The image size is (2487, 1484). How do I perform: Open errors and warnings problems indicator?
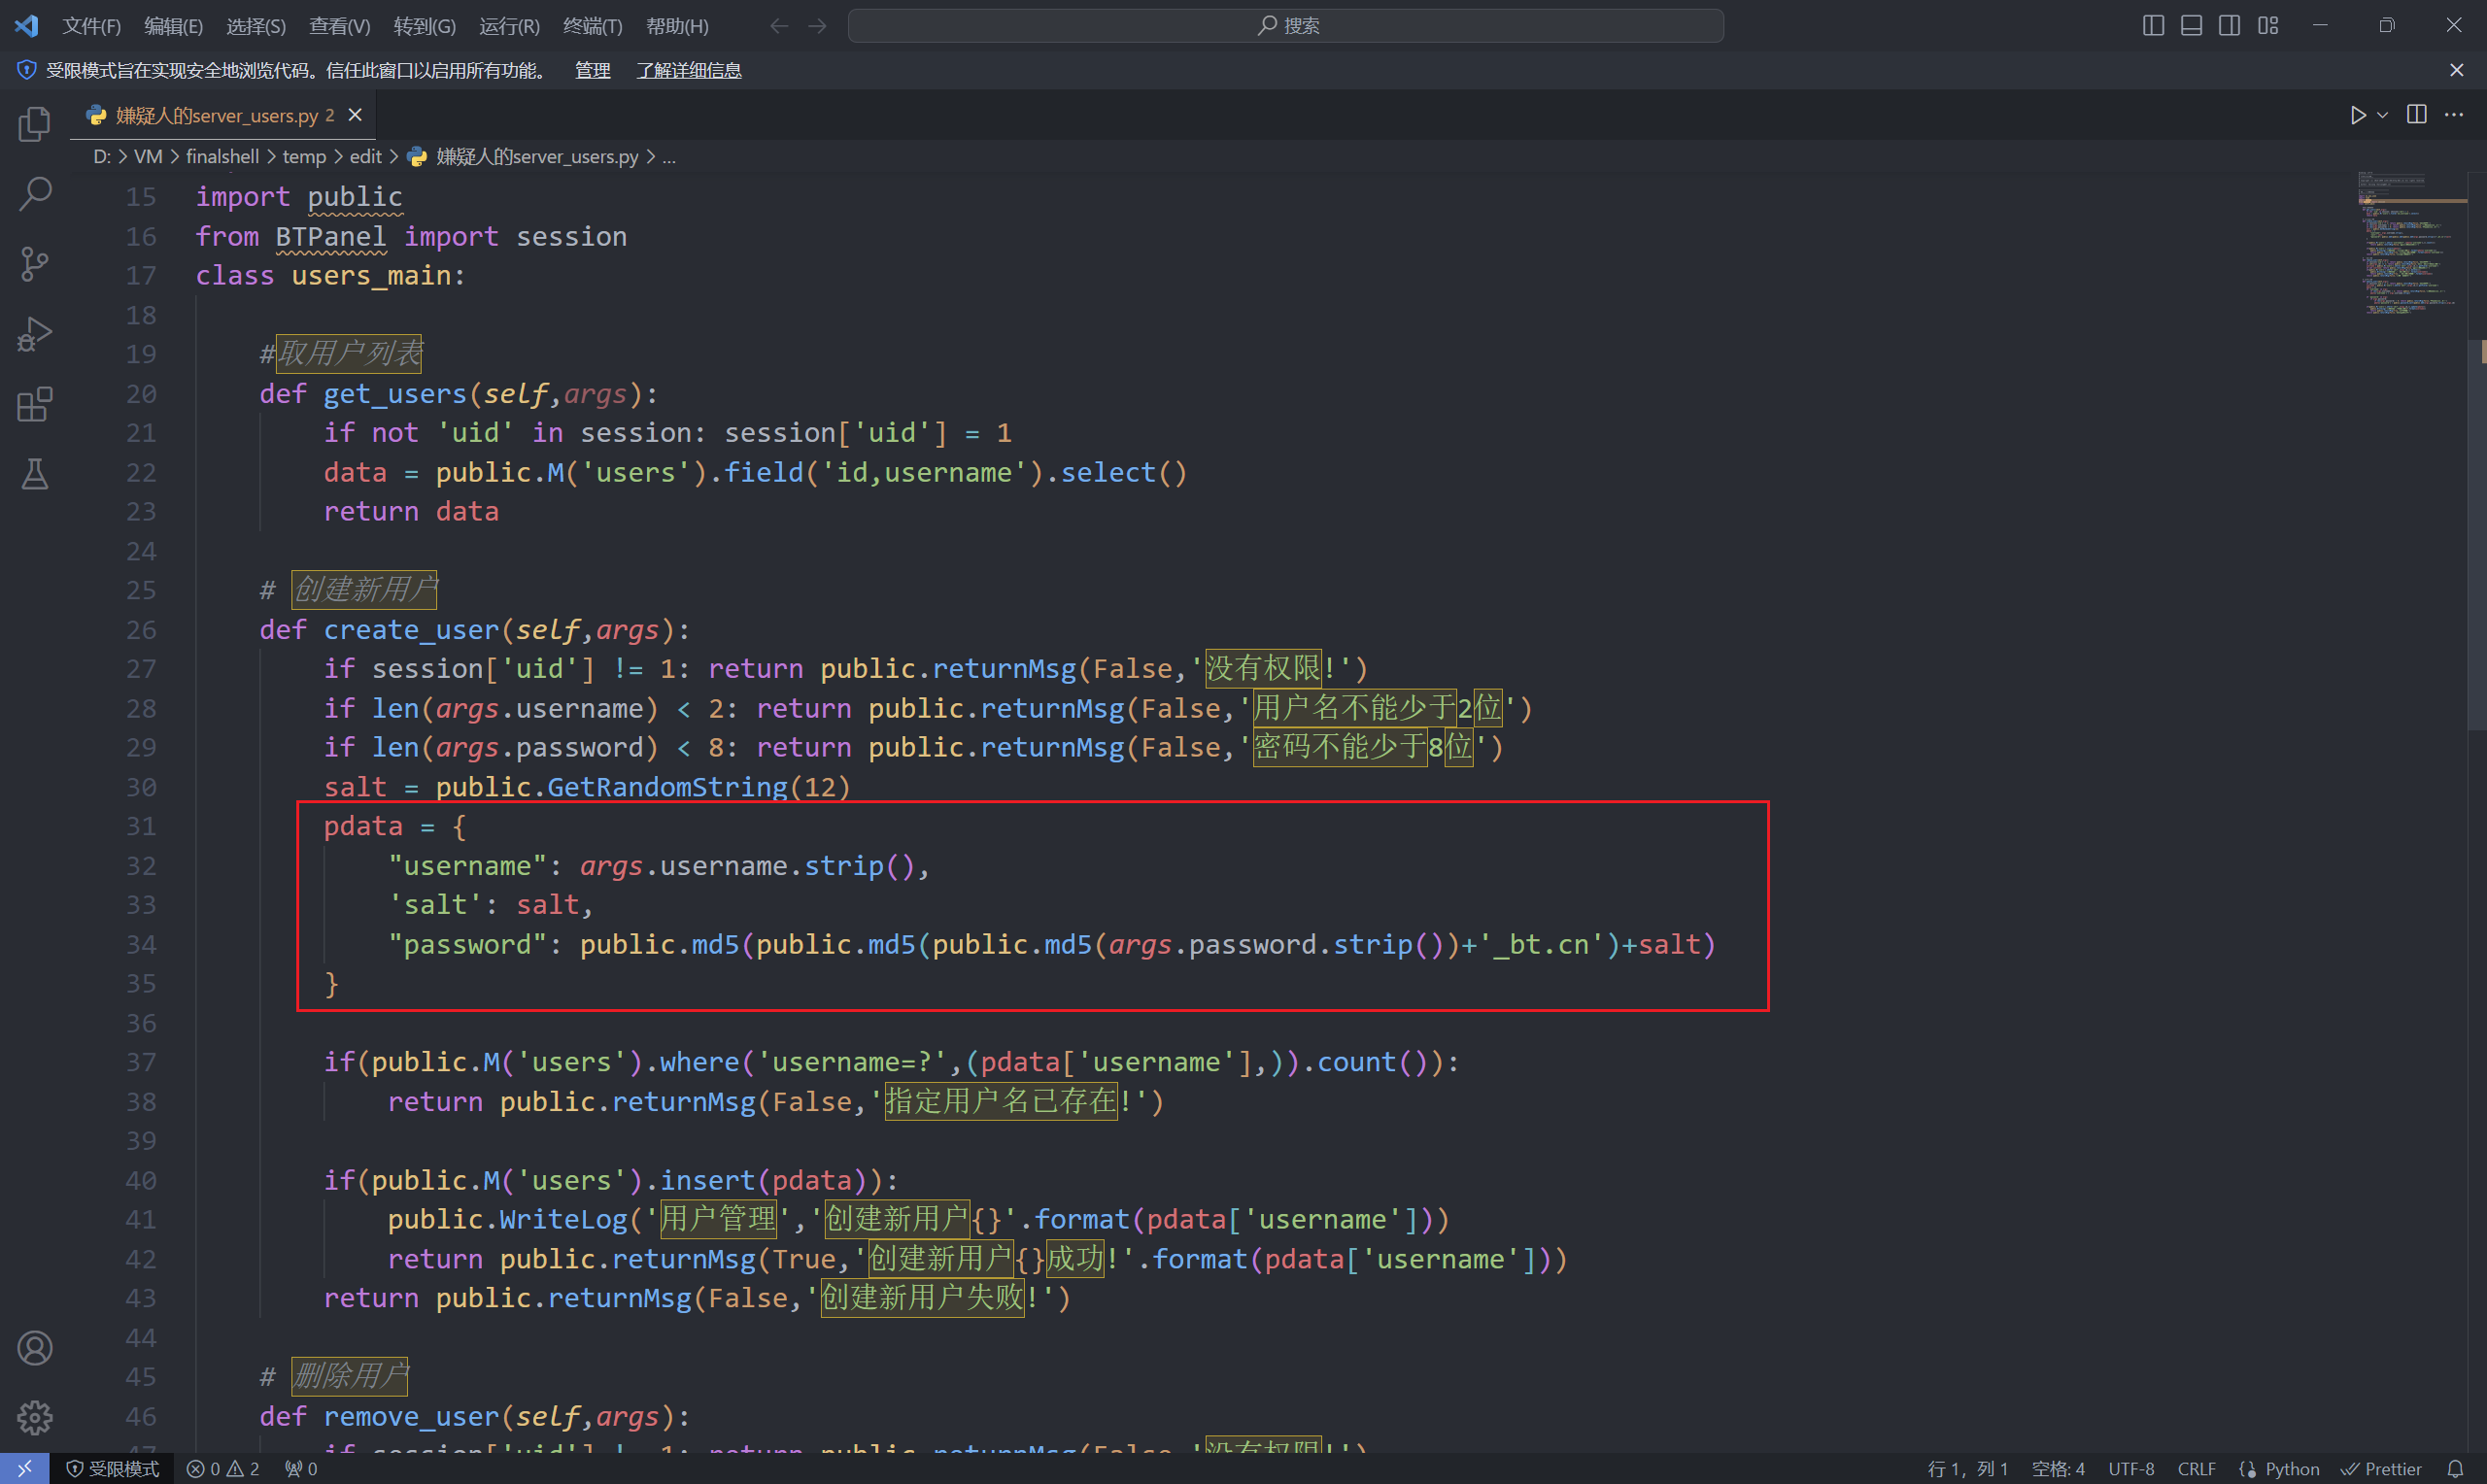click(223, 1469)
